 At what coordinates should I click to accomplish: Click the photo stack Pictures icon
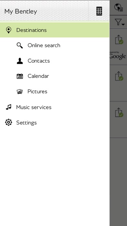click(x=20, y=92)
